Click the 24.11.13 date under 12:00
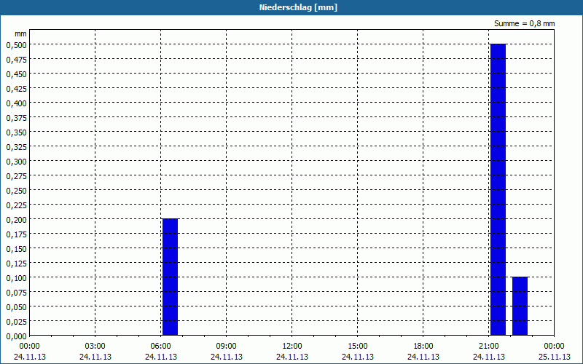Image resolution: width=583 pixels, height=364 pixels. pyautogui.click(x=292, y=357)
